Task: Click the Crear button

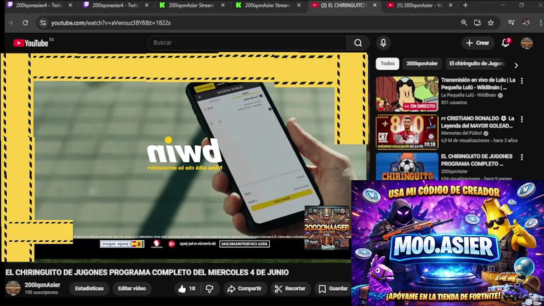Action: (x=477, y=43)
